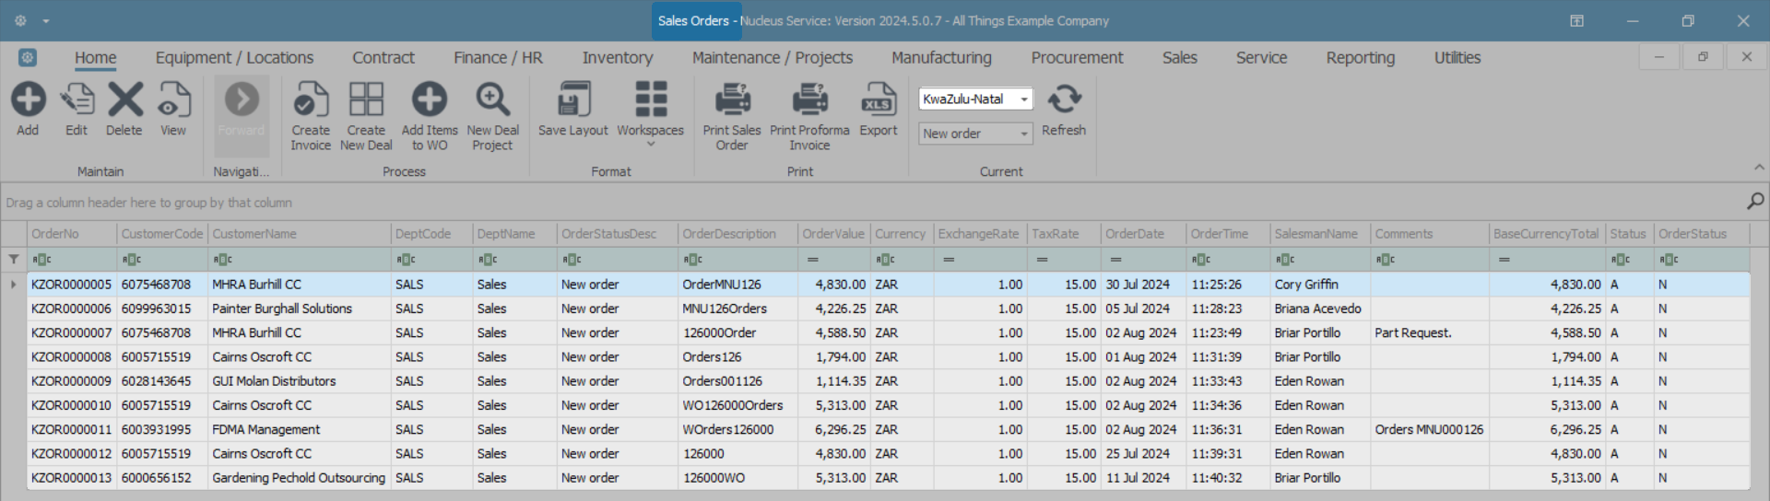Open the New order status dropdown
1770x501 pixels.
[1023, 134]
